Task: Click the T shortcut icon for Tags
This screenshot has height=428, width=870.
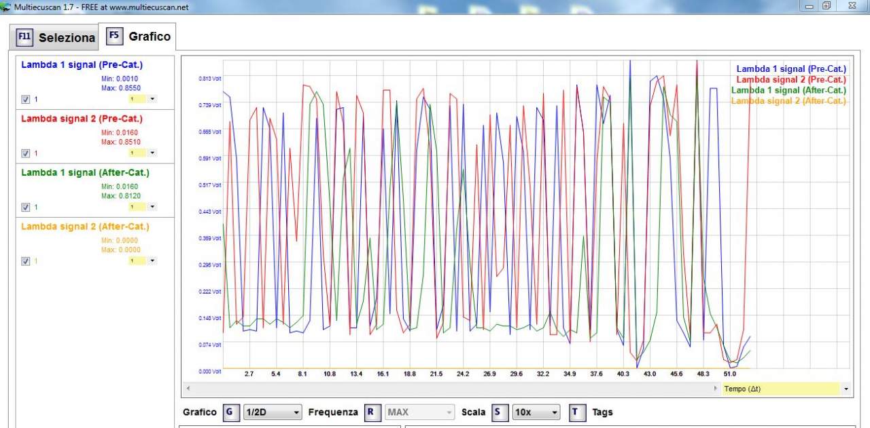Action: tap(577, 412)
